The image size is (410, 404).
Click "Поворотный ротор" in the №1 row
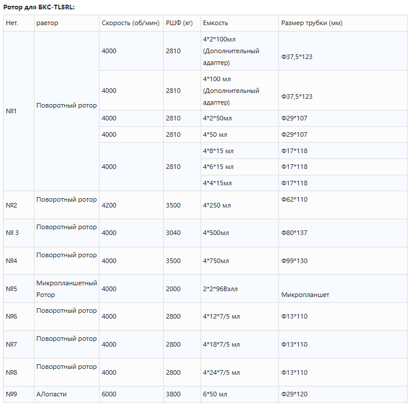click(x=67, y=105)
